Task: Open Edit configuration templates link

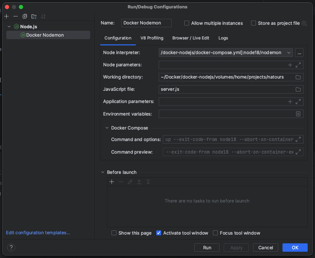Action: [x=38, y=233]
